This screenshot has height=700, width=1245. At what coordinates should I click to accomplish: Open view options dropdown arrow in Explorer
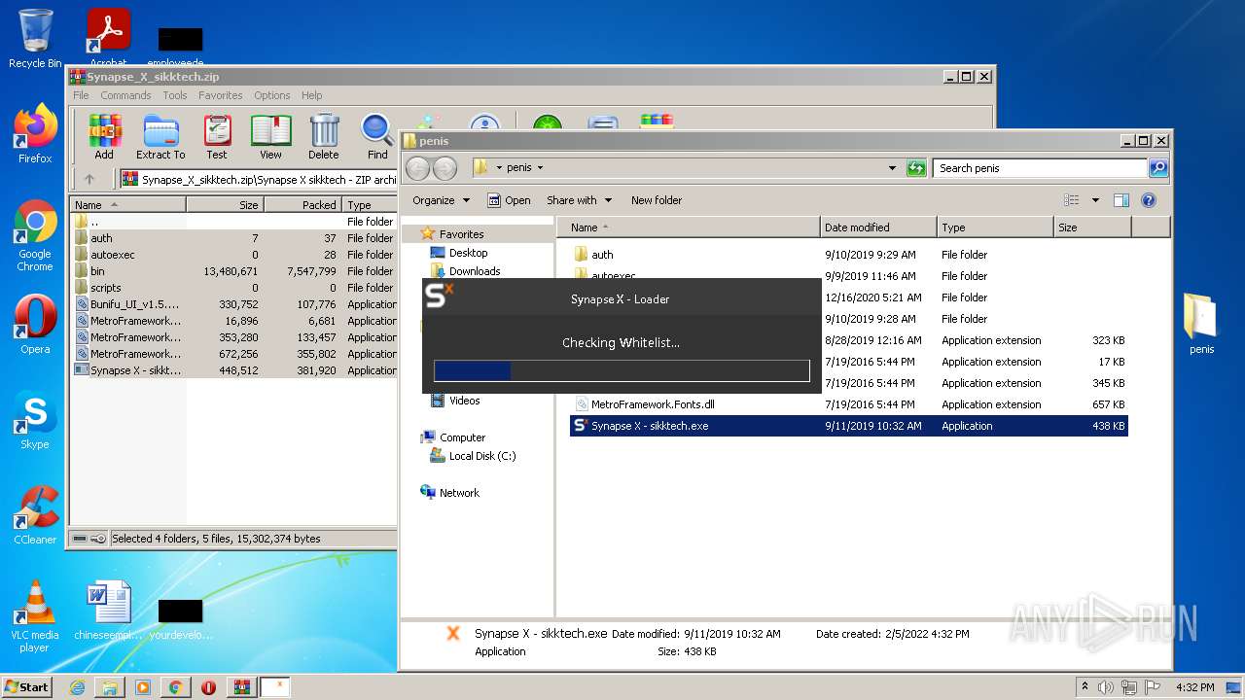pyautogui.click(x=1094, y=200)
